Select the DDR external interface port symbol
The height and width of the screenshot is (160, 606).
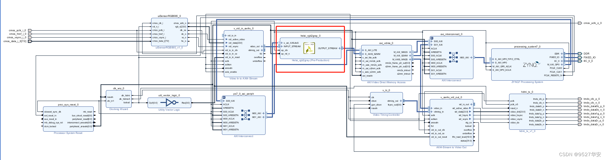pyautogui.click(x=580, y=54)
